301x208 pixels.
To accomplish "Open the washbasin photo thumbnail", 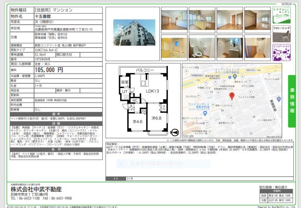I will [230, 48].
